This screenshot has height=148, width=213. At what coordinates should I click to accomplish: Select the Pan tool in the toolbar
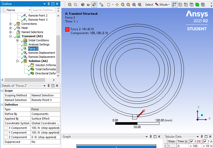pos(117,5)
